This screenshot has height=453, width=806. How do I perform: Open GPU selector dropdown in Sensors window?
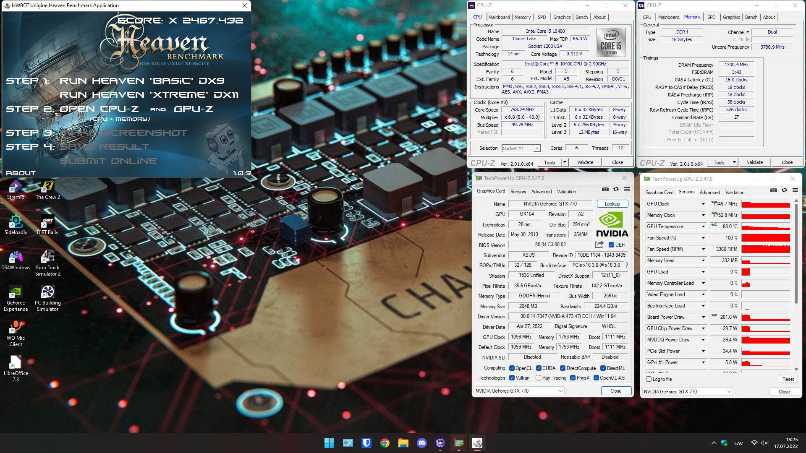click(687, 391)
